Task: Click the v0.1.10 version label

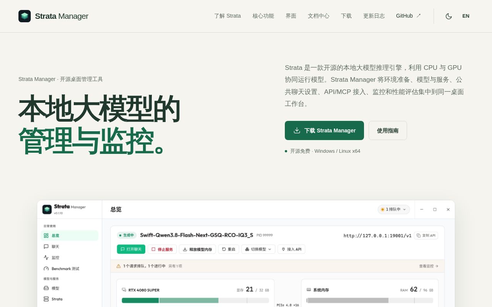Action: [58, 213]
